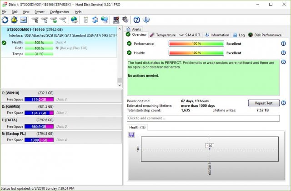Switch to the Log tab
Screen dimensions: 291x191
(x=239, y=35)
